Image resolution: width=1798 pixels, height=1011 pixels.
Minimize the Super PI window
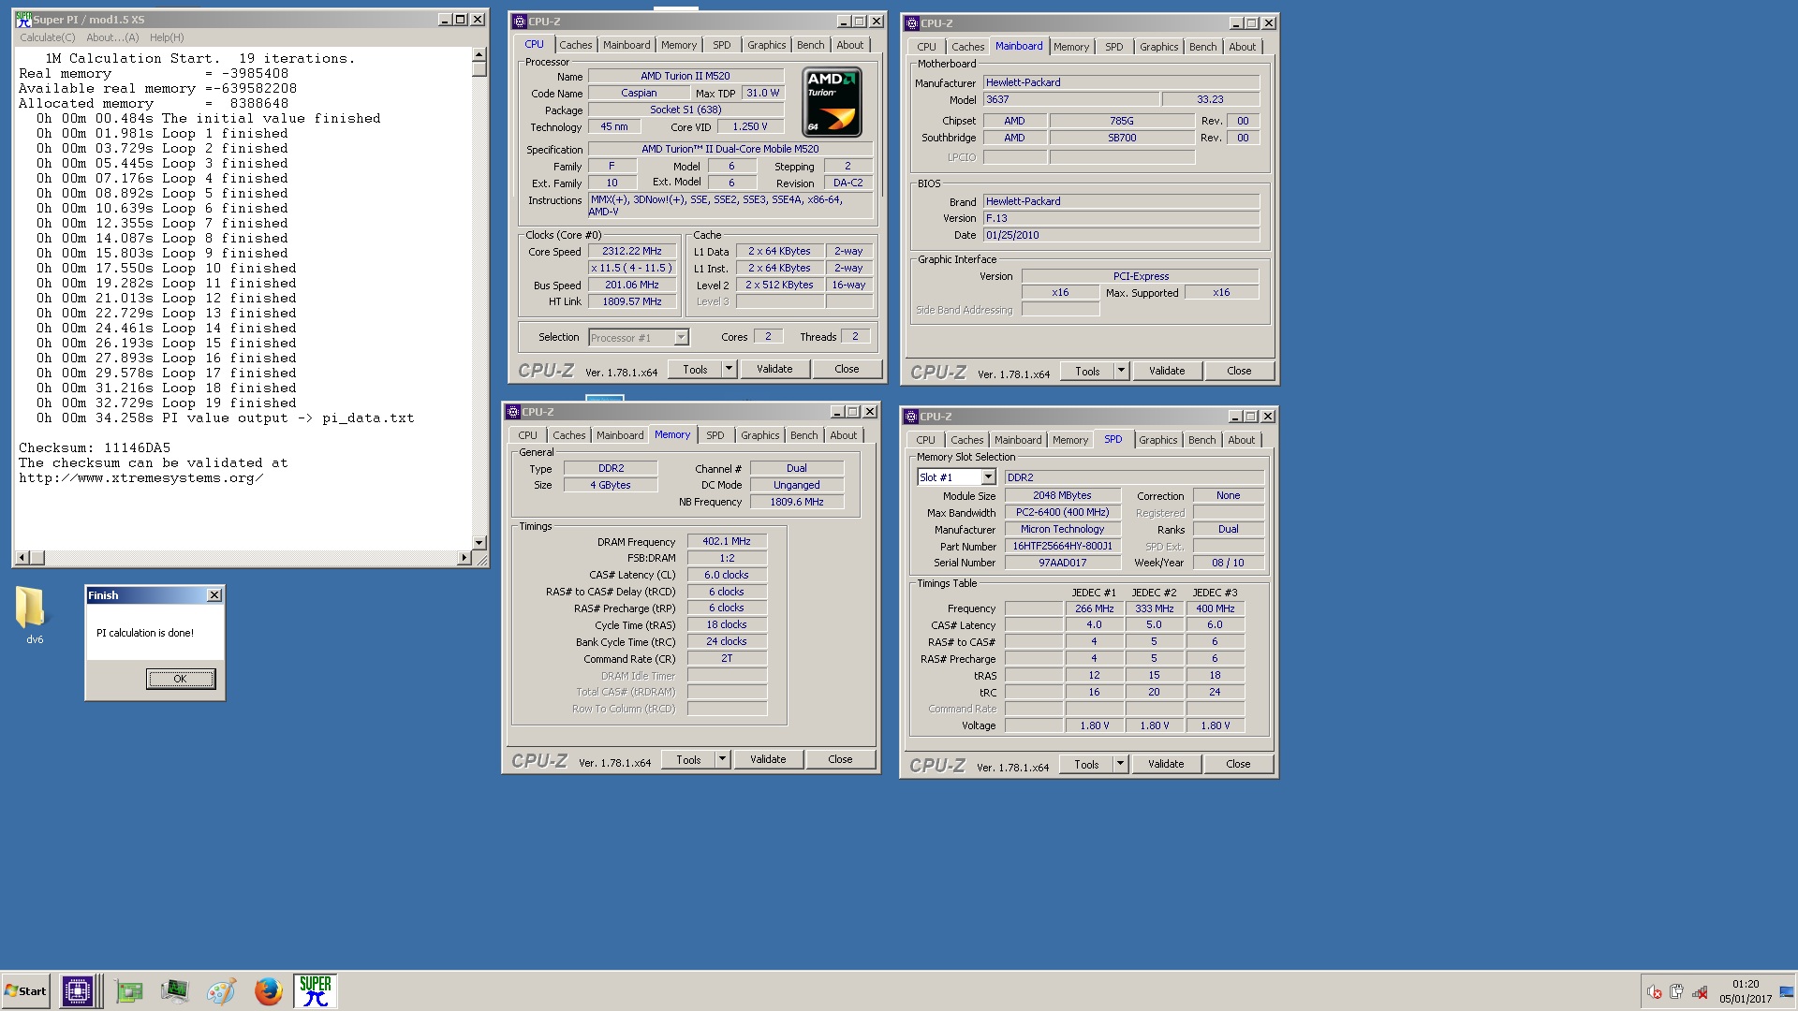445,19
